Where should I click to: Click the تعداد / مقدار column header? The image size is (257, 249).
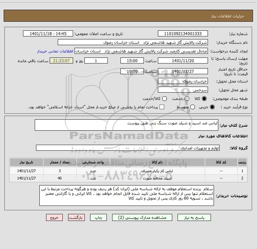pos(60,162)
